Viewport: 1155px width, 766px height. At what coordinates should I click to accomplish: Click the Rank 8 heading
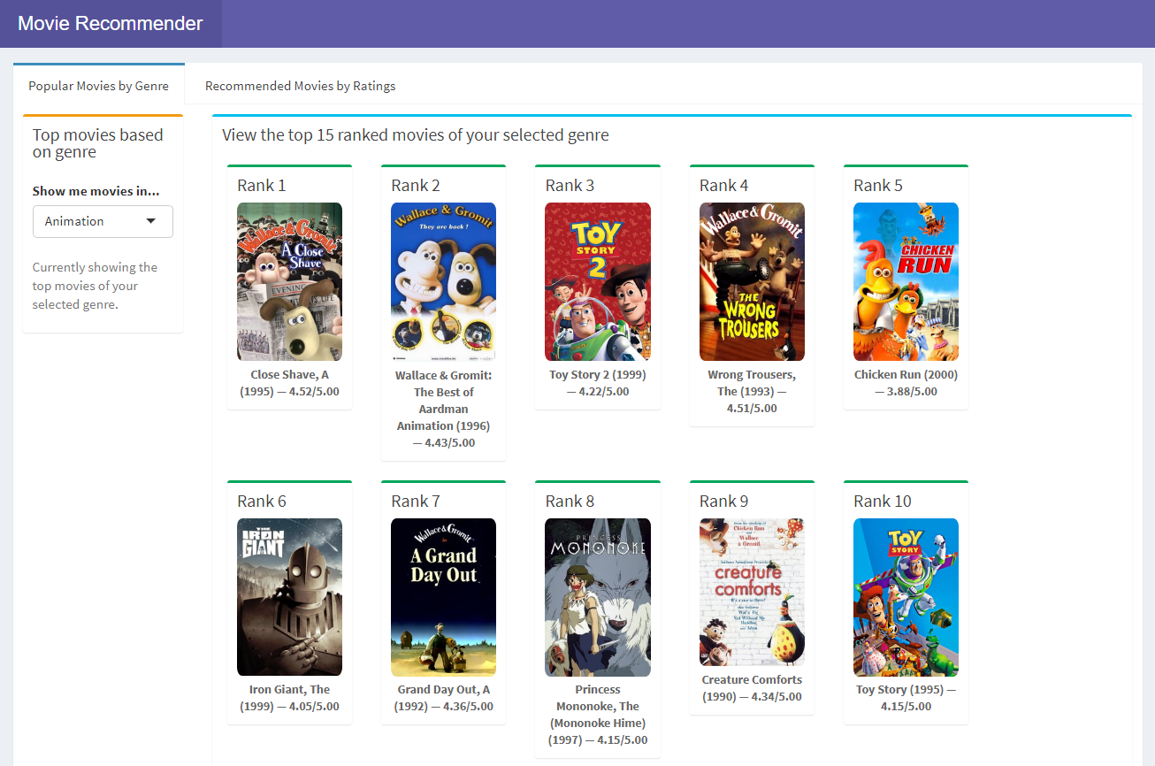pyautogui.click(x=570, y=502)
